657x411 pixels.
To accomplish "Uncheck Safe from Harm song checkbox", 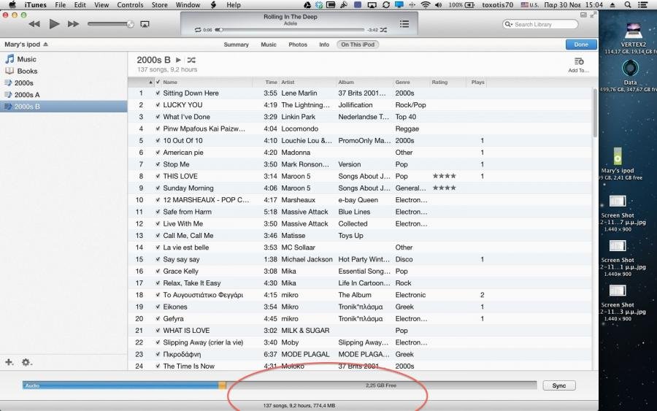I will coord(158,212).
